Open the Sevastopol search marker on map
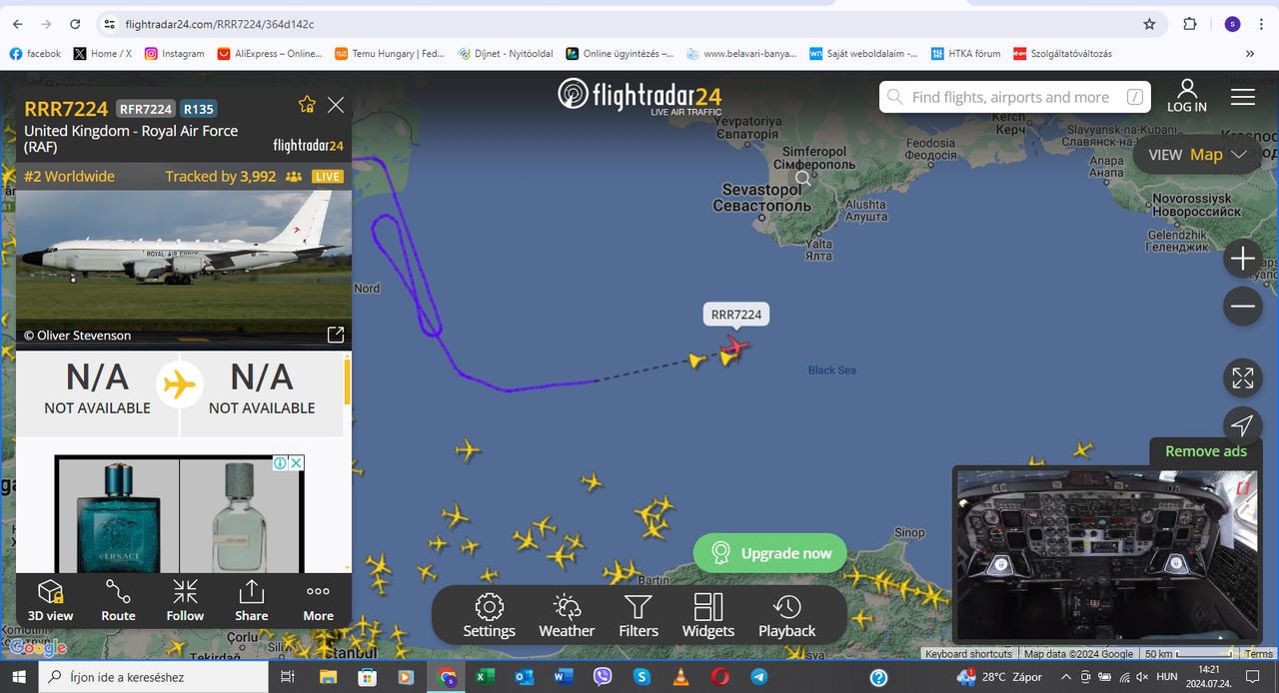1279x693 pixels. 803,180
